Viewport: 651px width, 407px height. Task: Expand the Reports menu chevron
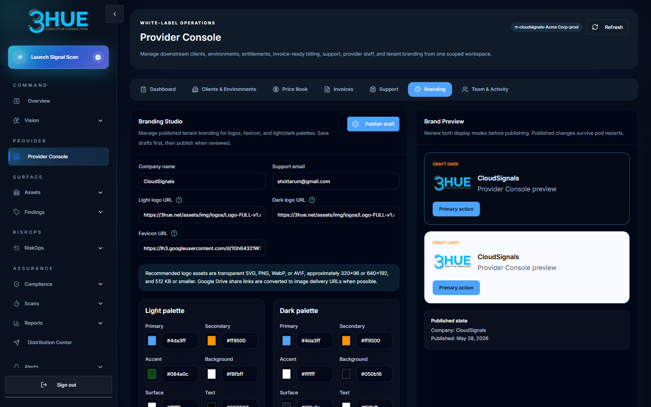[100, 323]
